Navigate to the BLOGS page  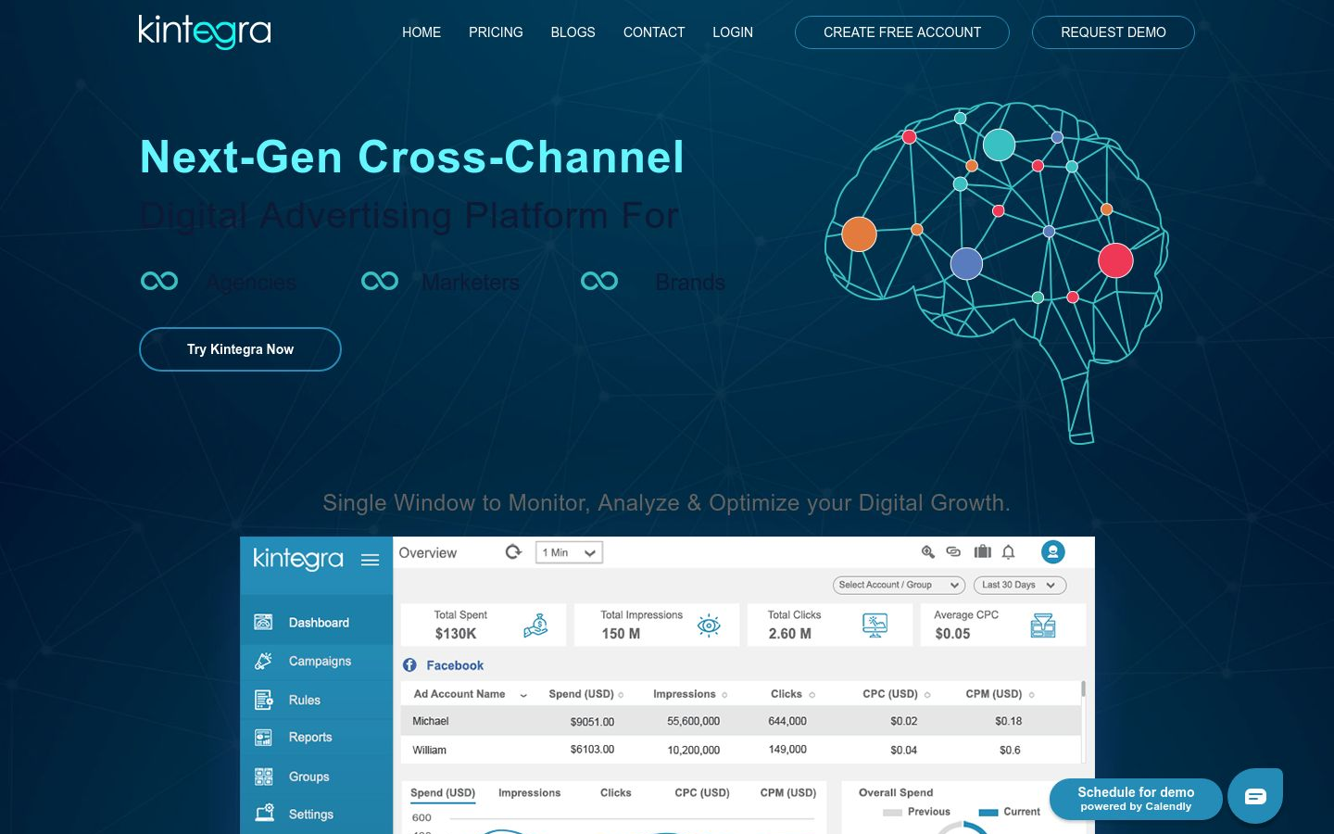click(573, 32)
